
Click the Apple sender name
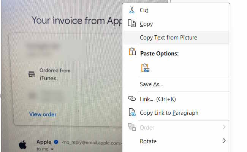[x=44, y=142]
